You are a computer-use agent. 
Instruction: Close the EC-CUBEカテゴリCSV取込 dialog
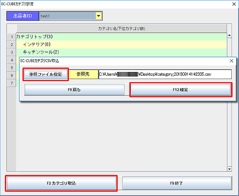point(231,61)
